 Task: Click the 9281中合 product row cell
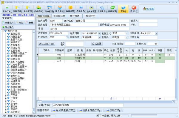pos(80,58)
